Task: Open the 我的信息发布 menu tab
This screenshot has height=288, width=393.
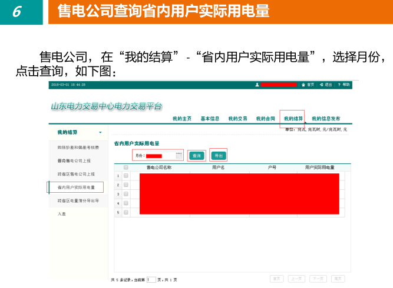Action: pos(326,119)
